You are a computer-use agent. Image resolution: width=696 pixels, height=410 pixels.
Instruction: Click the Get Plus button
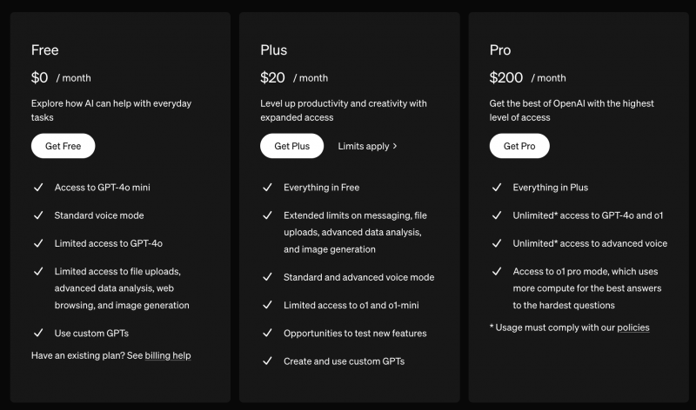[x=291, y=146]
